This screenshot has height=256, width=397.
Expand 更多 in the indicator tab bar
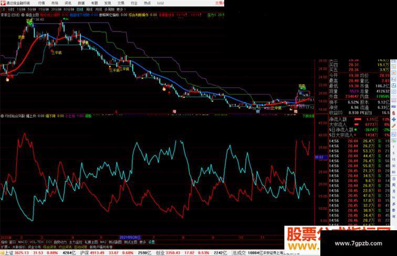tap(143, 242)
